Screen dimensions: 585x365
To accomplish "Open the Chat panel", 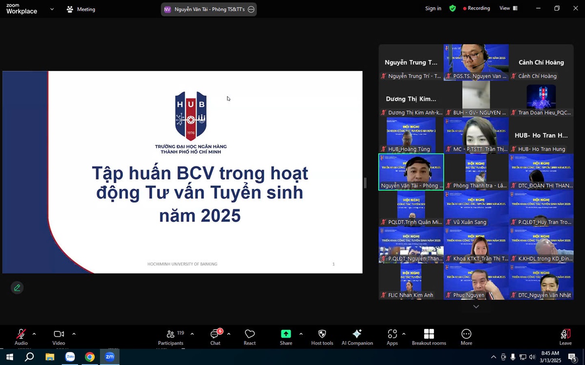I will click(x=215, y=337).
